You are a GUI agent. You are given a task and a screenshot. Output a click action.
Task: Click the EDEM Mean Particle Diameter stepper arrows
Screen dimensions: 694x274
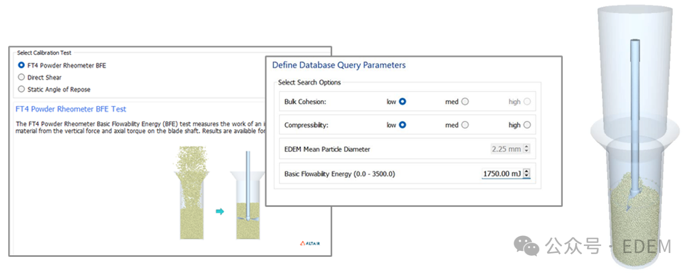point(527,149)
